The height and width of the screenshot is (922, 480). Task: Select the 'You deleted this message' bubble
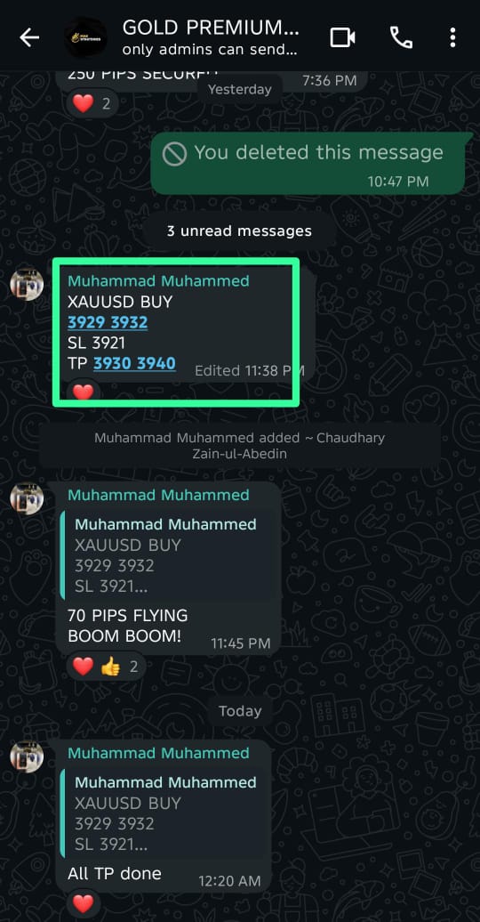coord(308,162)
